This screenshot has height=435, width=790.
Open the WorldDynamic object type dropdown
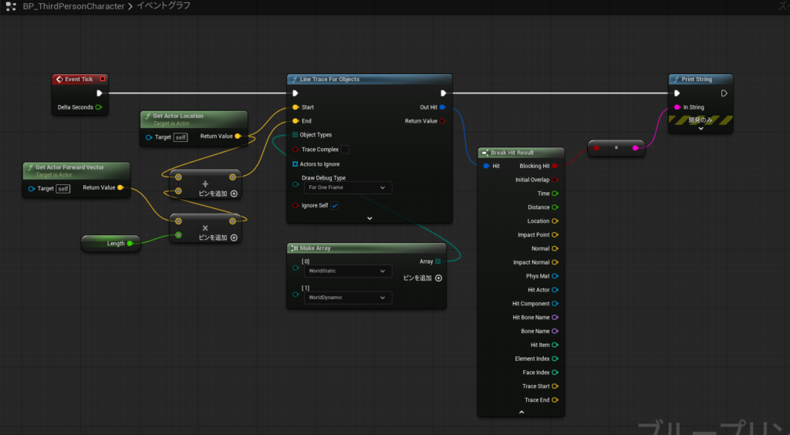pyautogui.click(x=347, y=297)
